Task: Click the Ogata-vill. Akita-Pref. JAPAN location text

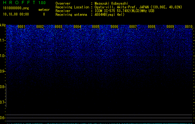Action: [138, 7]
